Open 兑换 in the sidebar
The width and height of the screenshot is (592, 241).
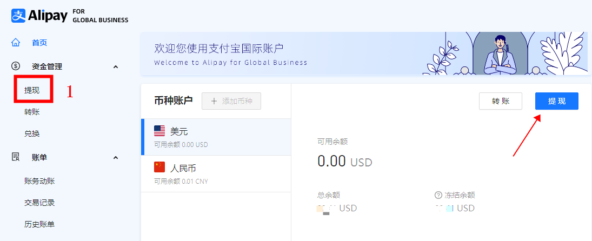(32, 133)
